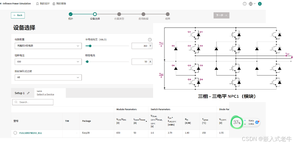This screenshot has height=144, width=293.
Task: Adjust the half bus voltage slider handle
Action: [90, 46]
